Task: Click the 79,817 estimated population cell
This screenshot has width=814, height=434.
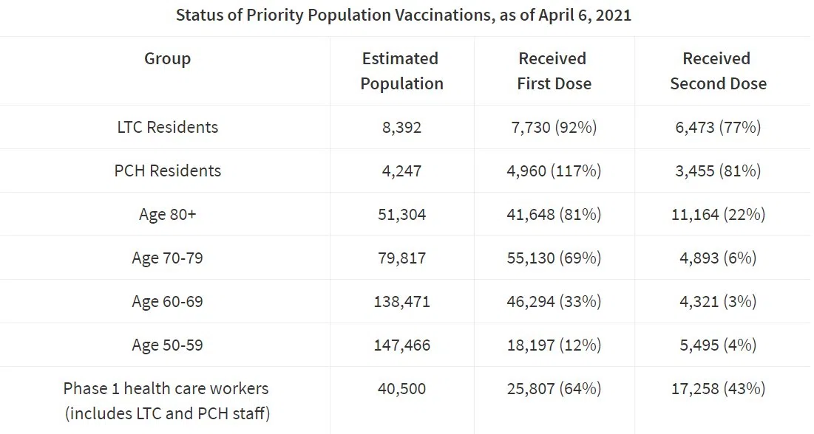Action: coord(401,258)
